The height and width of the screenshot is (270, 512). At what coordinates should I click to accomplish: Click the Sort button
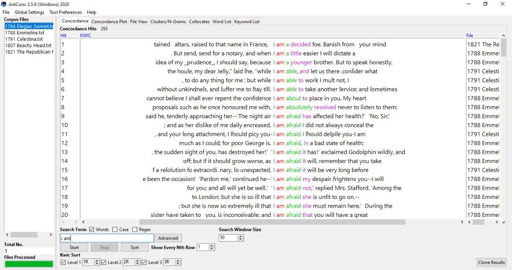coord(135,247)
